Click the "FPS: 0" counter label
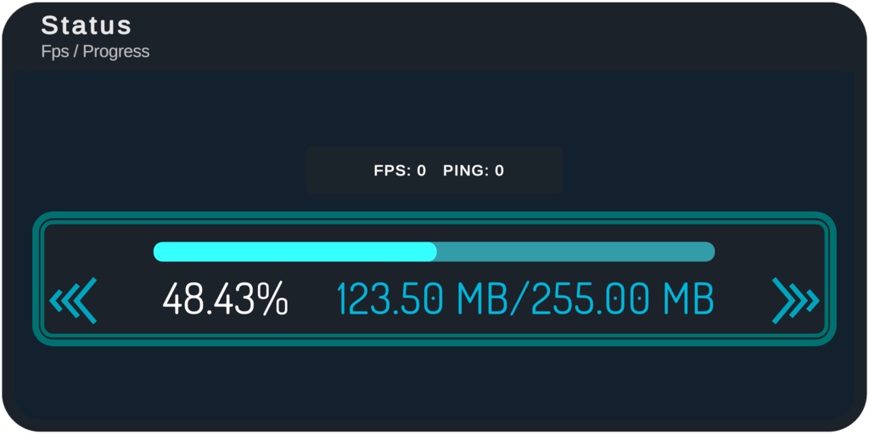 400,170
